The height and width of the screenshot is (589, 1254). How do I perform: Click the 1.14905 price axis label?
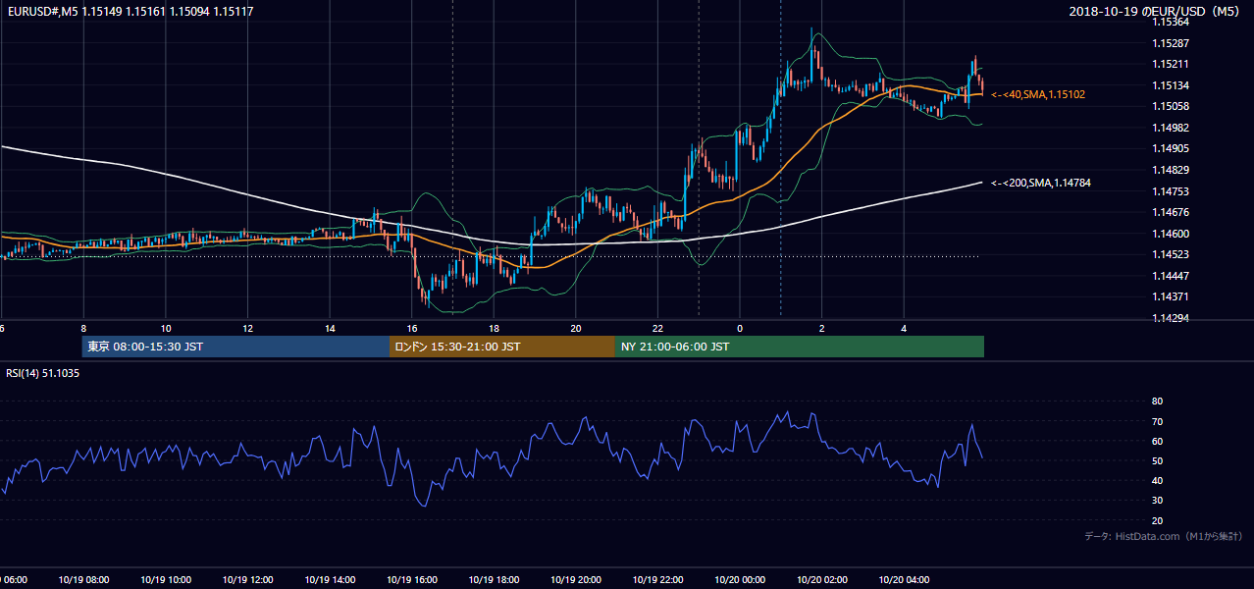(x=1170, y=148)
